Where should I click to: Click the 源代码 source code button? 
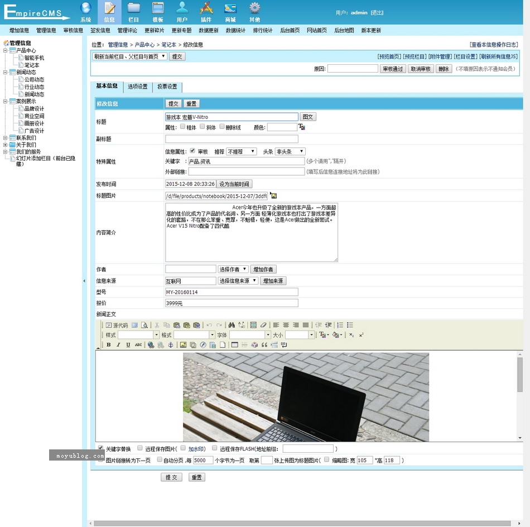point(117,325)
